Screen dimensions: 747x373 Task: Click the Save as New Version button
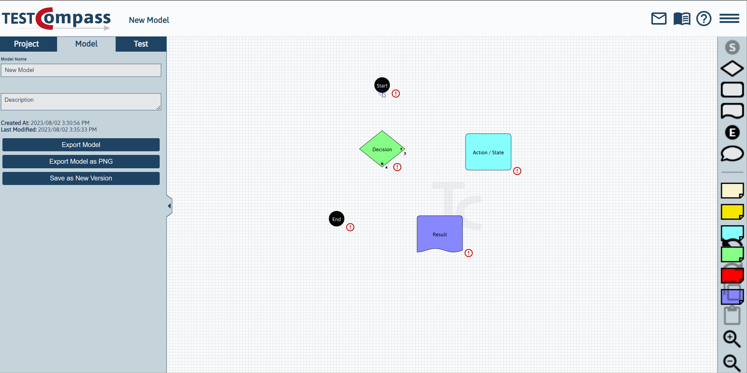(81, 178)
